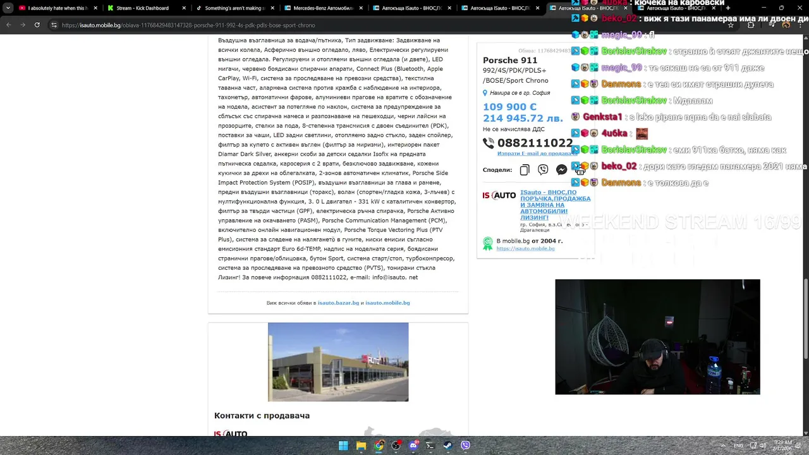Click the Porsche 911 listing title
Screen dimensions: 809x455
[x=510, y=61]
